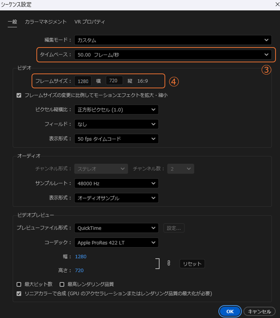Click the link icon between width and height

pyautogui.click(x=169, y=263)
